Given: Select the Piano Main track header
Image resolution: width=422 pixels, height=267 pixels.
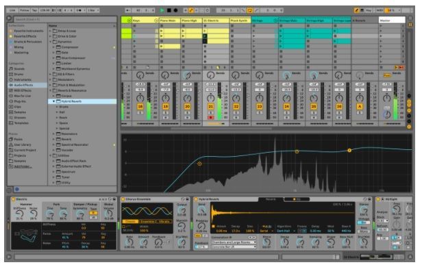Looking at the screenshot, I should pos(170,21).
